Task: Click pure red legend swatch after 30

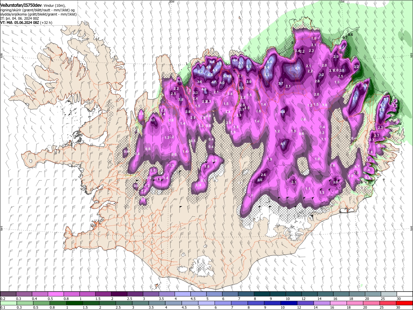Action: 404,303
